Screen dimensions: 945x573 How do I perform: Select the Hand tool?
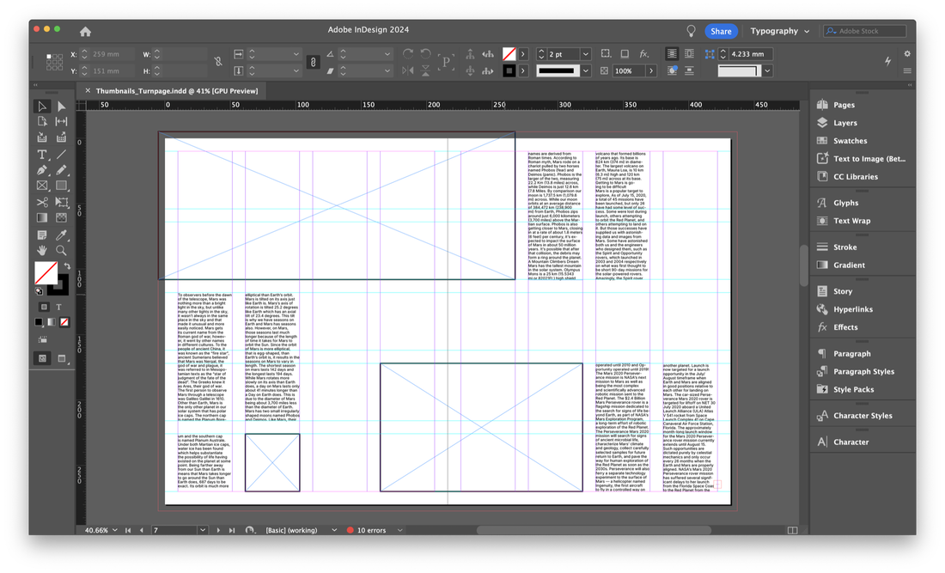42,250
